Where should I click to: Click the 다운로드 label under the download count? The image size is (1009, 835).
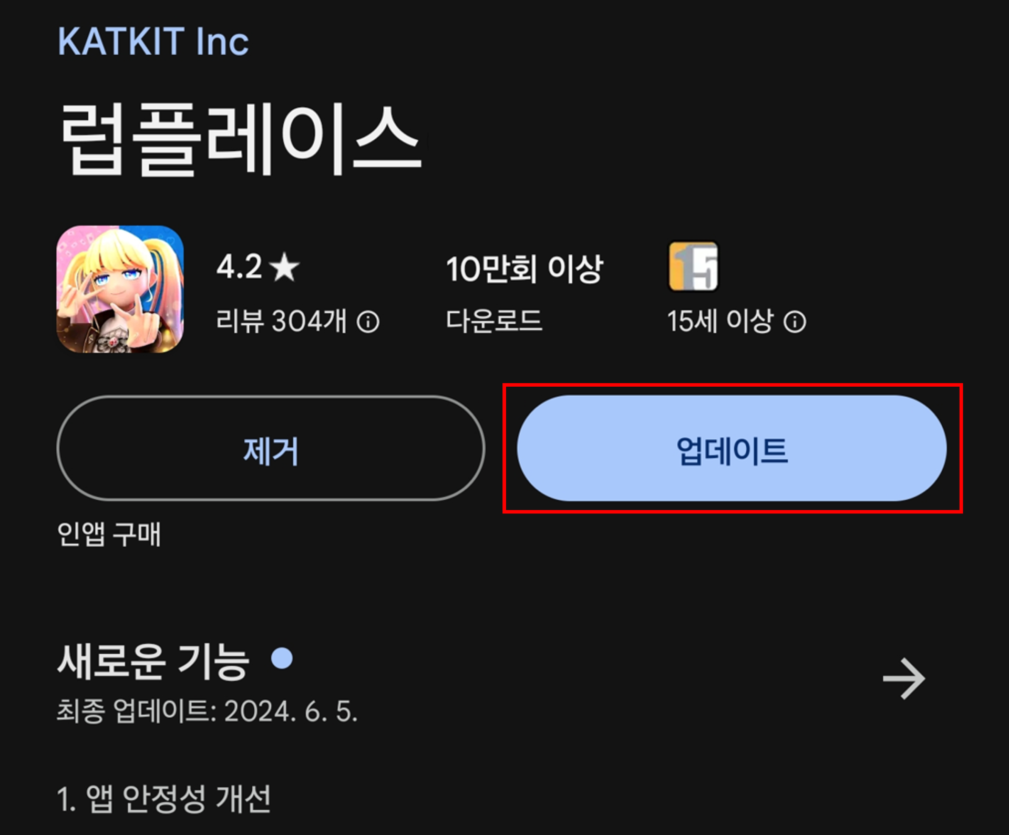tap(494, 320)
